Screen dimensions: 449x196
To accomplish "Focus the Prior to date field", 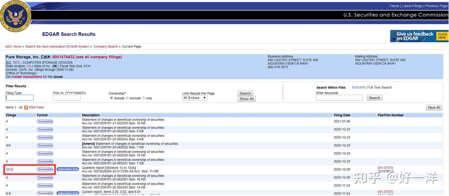I will tap(67, 98).
